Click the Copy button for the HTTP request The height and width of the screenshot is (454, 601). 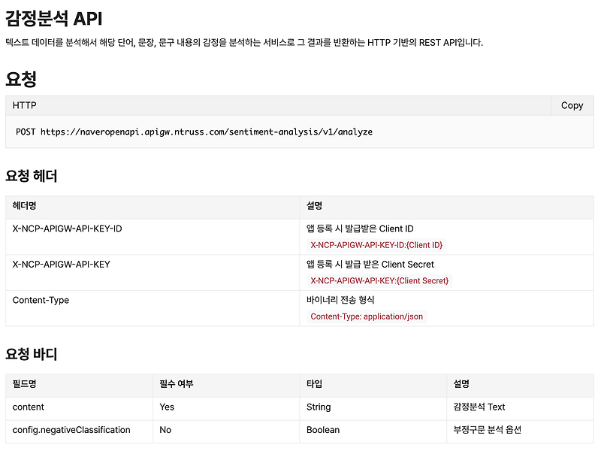click(x=572, y=105)
